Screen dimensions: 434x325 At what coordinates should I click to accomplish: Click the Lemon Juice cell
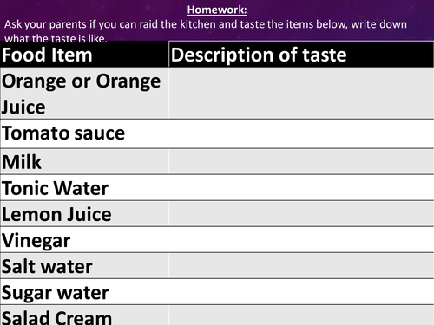[84, 214]
